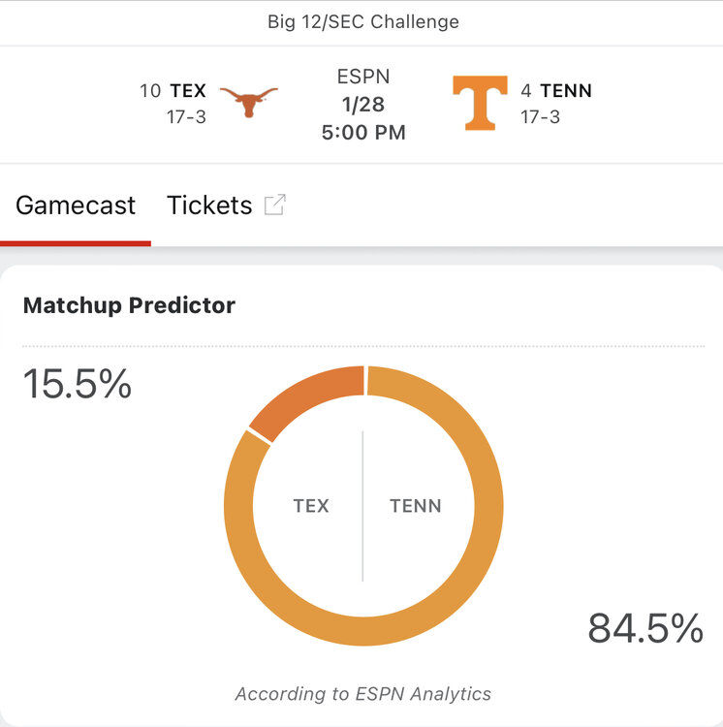Click the According to ESPN Analytics caption

[362, 693]
